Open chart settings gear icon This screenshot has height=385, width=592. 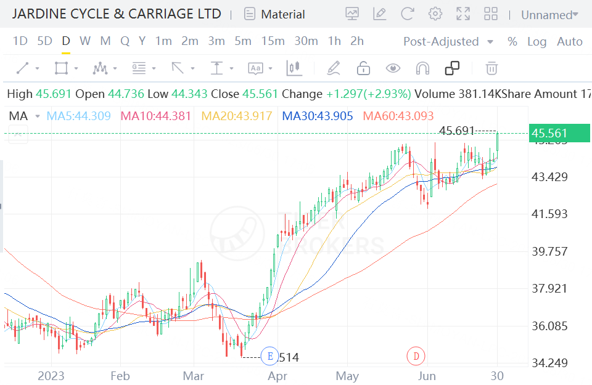pos(435,14)
